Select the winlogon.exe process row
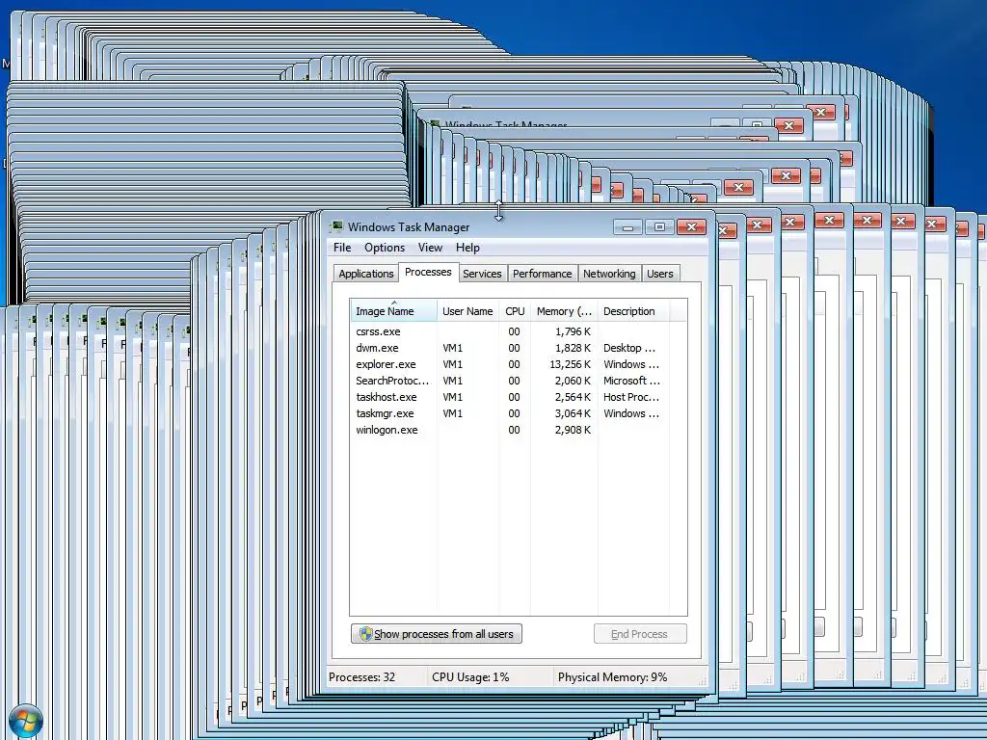 [x=510, y=430]
